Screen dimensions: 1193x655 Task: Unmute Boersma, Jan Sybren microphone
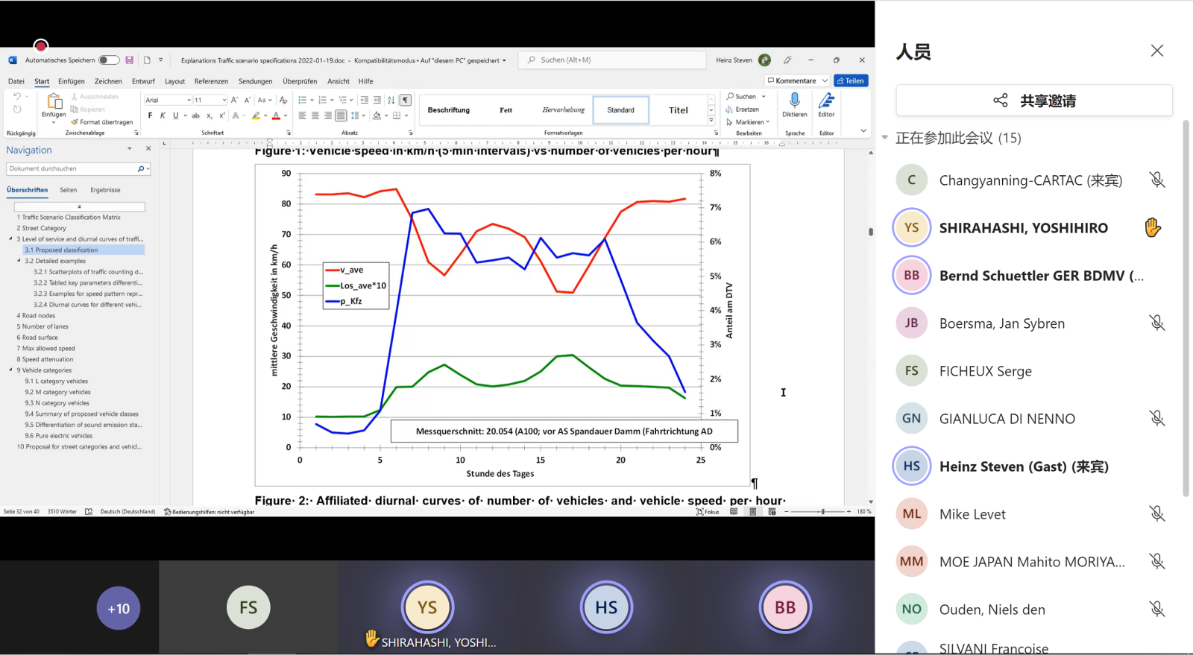pyautogui.click(x=1156, y=323)
